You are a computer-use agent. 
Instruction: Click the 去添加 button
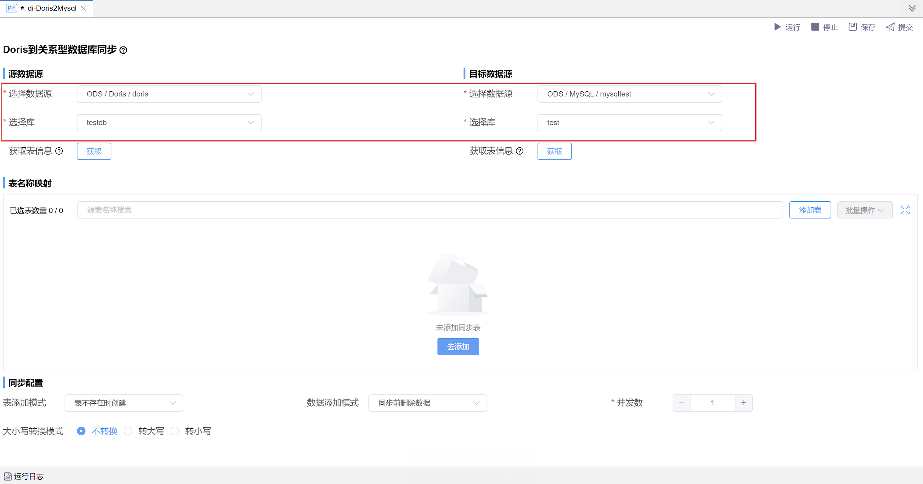(x=458, y=347)
